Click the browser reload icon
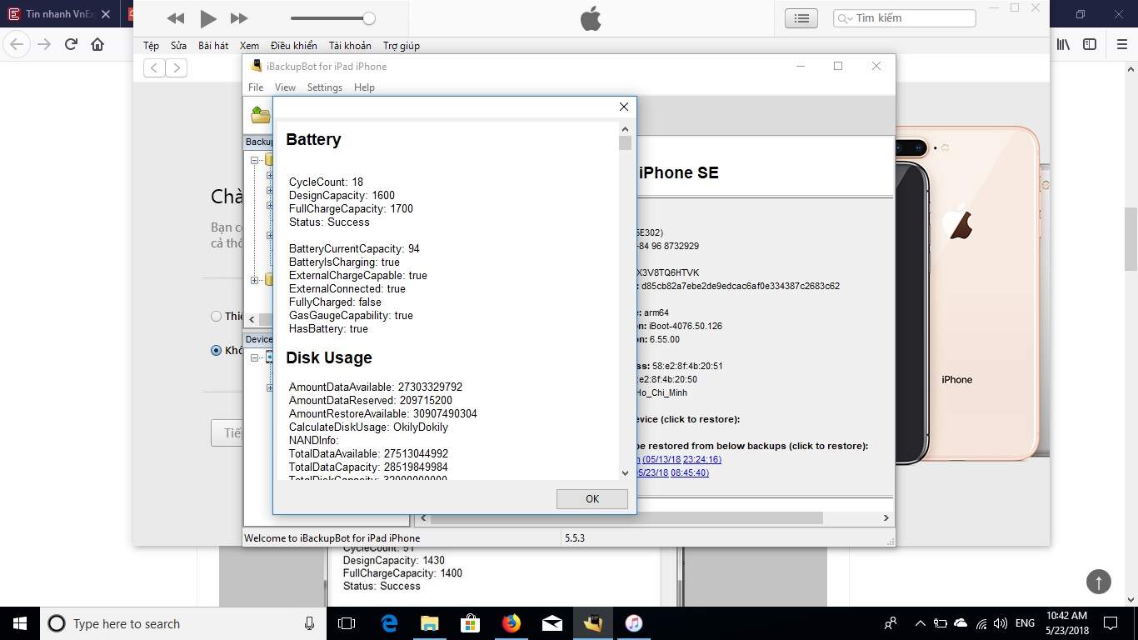Image resolution: width=1138 pixels, height=640 pixels. (71, 44)
